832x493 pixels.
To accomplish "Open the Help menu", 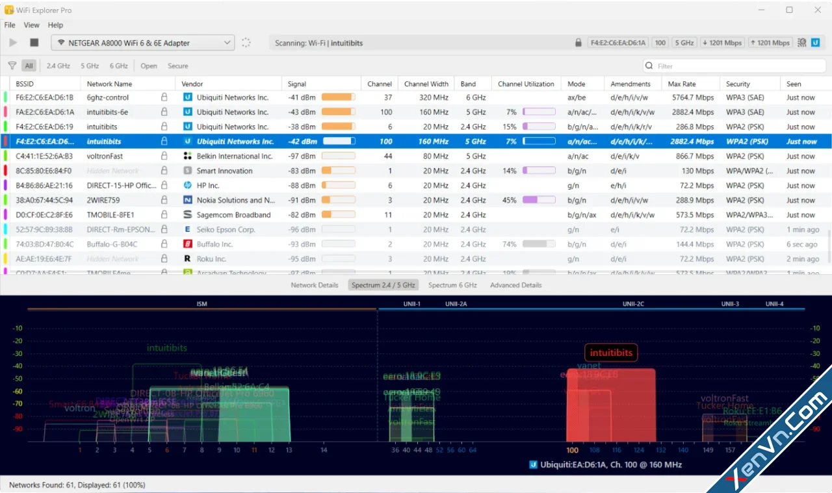I will point(56,25).
